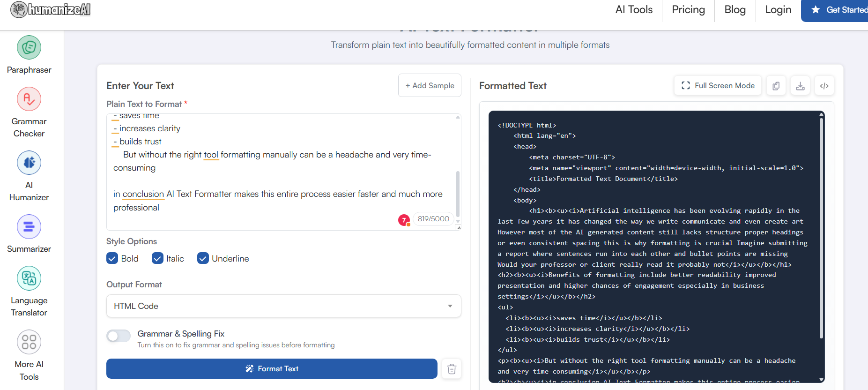Viewport: 868px width, 390px height.
Task: Click the Add Sample button
Action: point(430,86)
